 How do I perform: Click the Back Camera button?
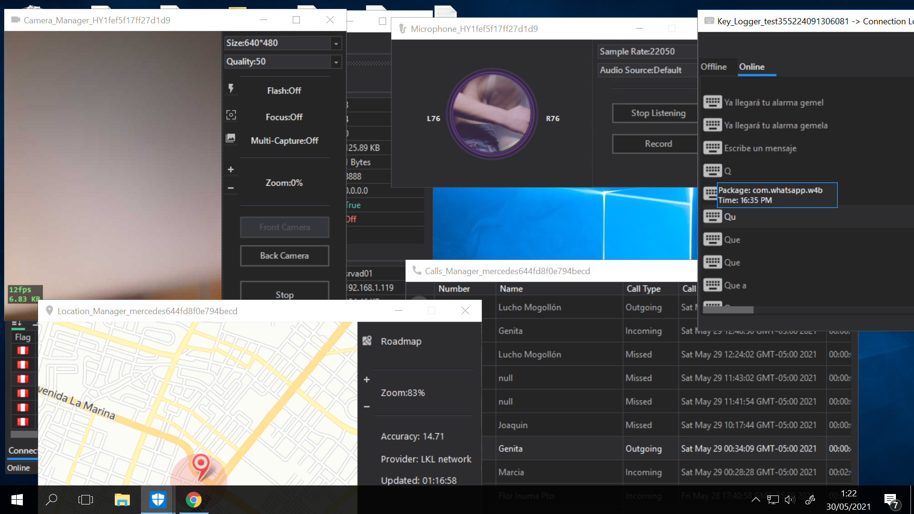click(x=285, y=256)
